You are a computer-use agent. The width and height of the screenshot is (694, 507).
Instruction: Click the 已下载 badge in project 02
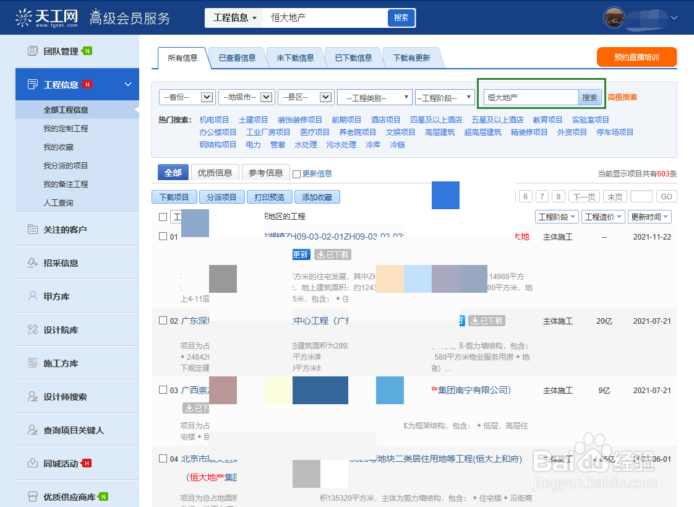coord(487,321)
